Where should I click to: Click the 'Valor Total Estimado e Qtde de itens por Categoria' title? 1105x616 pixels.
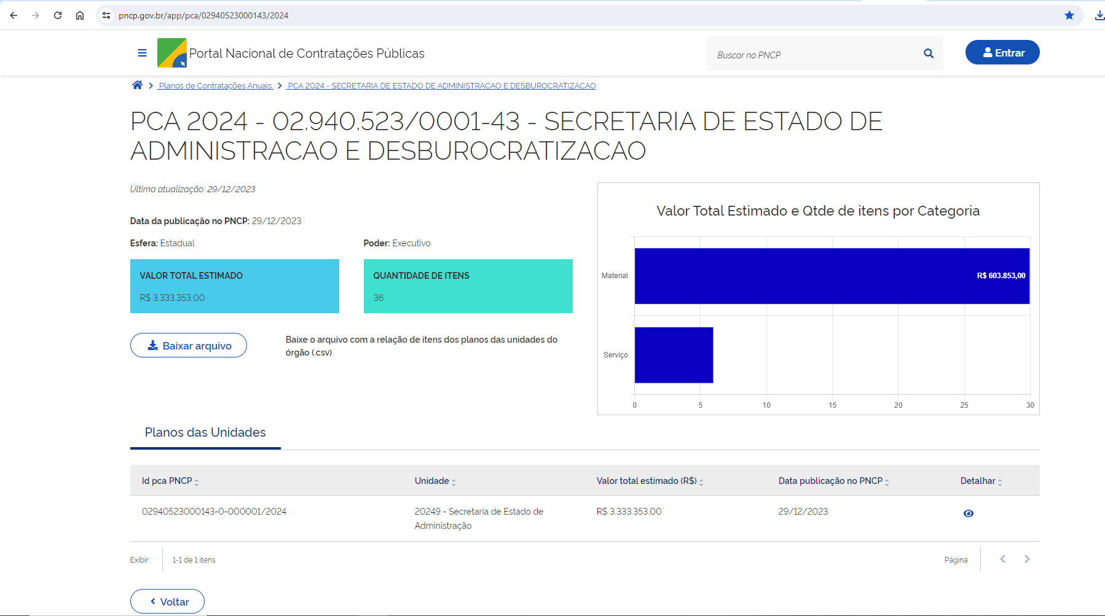(818, 211)
